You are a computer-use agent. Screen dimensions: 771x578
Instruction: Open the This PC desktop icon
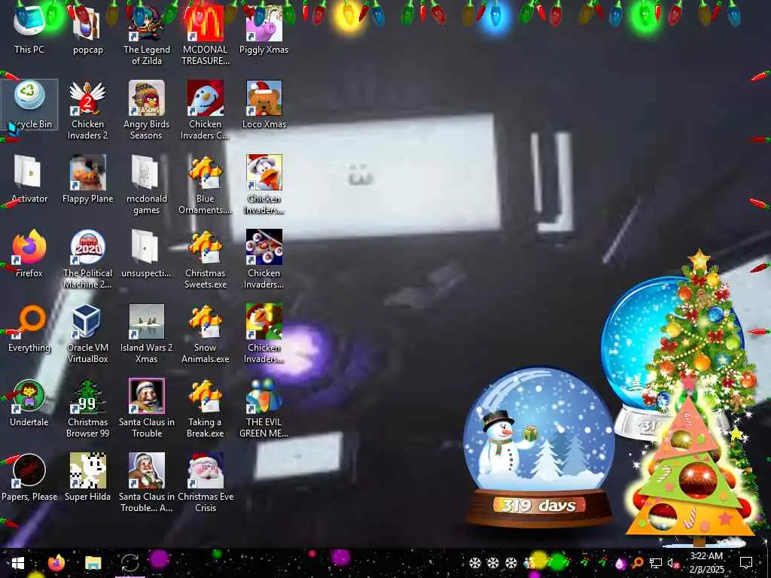click(x=29, y=29)
